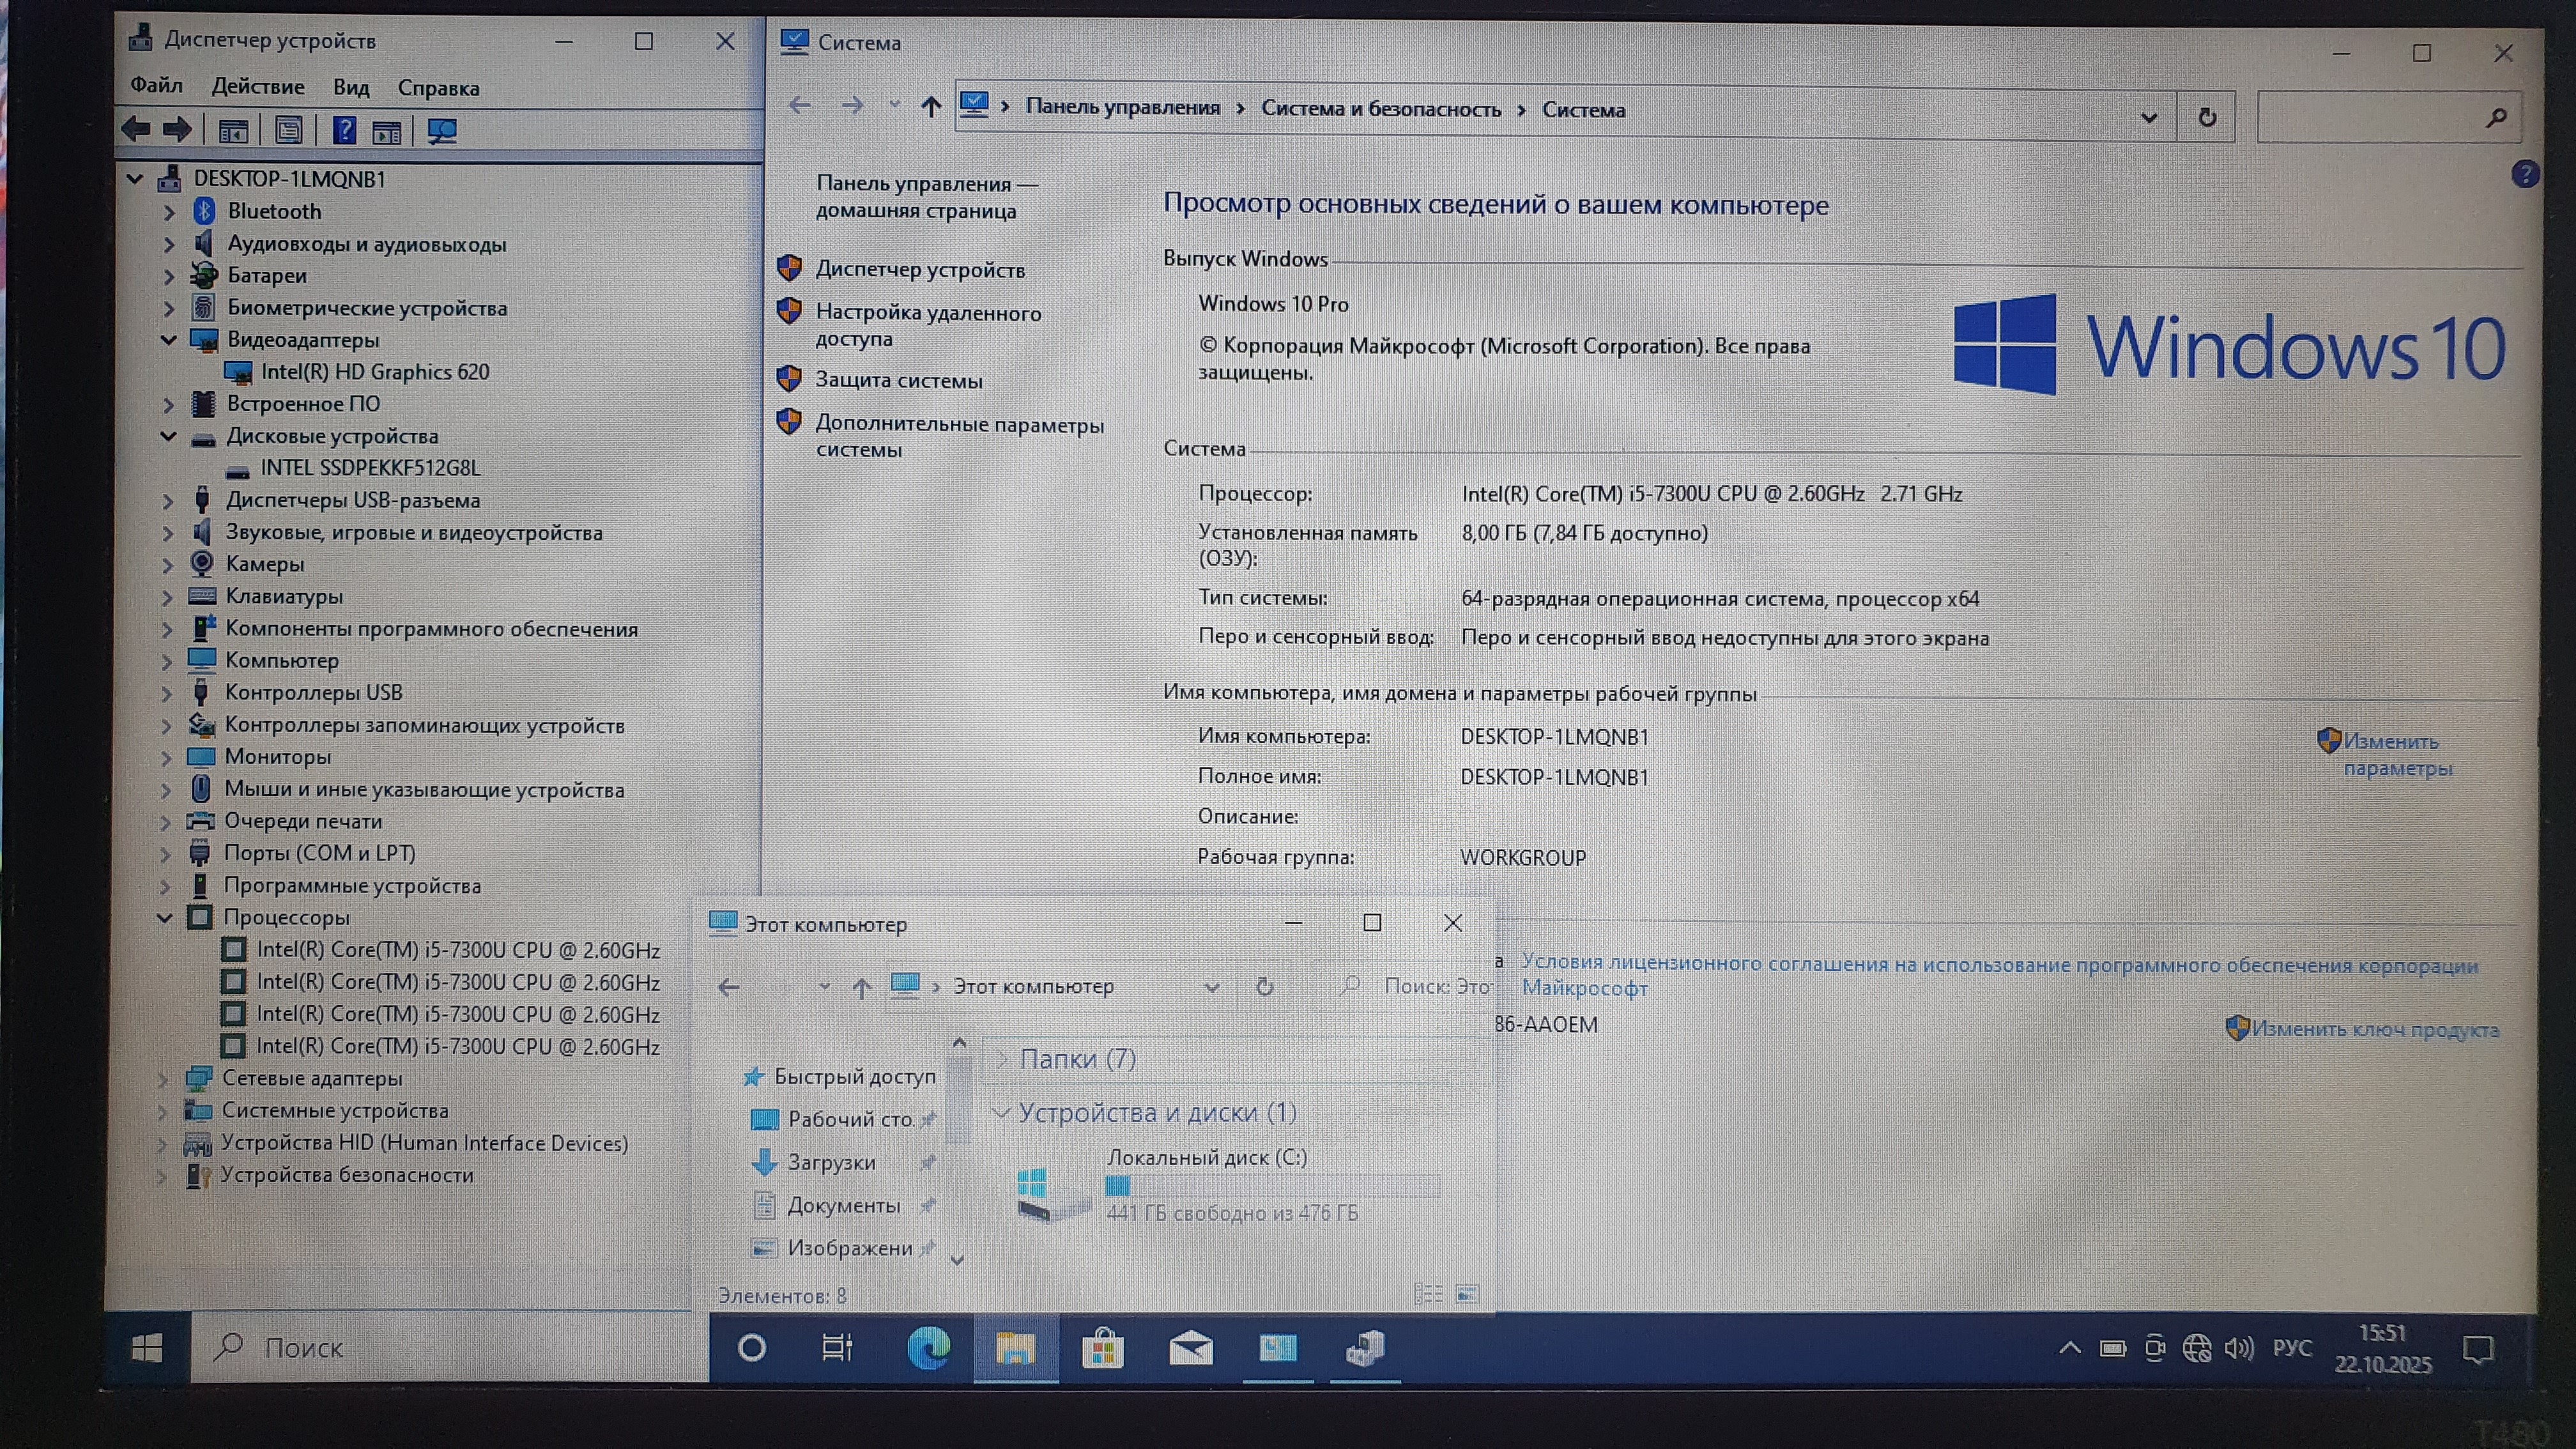This screenshot has width=2576, height=1449.
Task: Click the Local Disk C: usage bar
Action: (1271, 1186)
